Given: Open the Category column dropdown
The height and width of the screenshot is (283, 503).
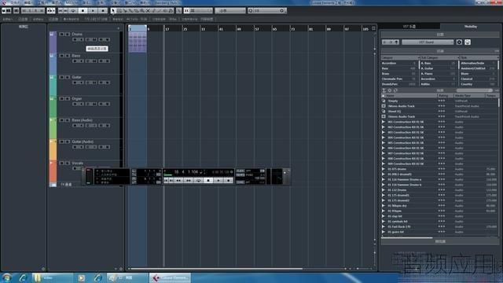Looking at the screenshot, I should tap(419, 57).
